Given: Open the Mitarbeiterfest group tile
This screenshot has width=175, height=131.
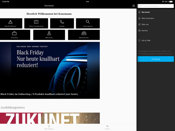Looking at the screenshot, I should point(84,35).
